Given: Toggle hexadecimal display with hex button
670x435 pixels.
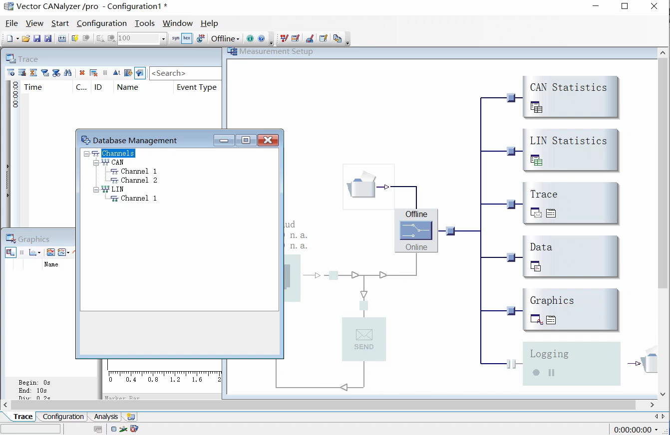Looking at the screenshot, I should [187, 38].
